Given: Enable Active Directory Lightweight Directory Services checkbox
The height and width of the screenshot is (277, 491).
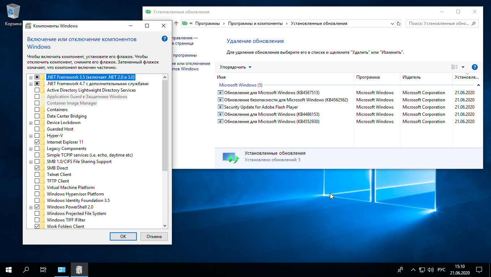Looking at the screenshot, I should pyautogui.click(x=37, y=90).
